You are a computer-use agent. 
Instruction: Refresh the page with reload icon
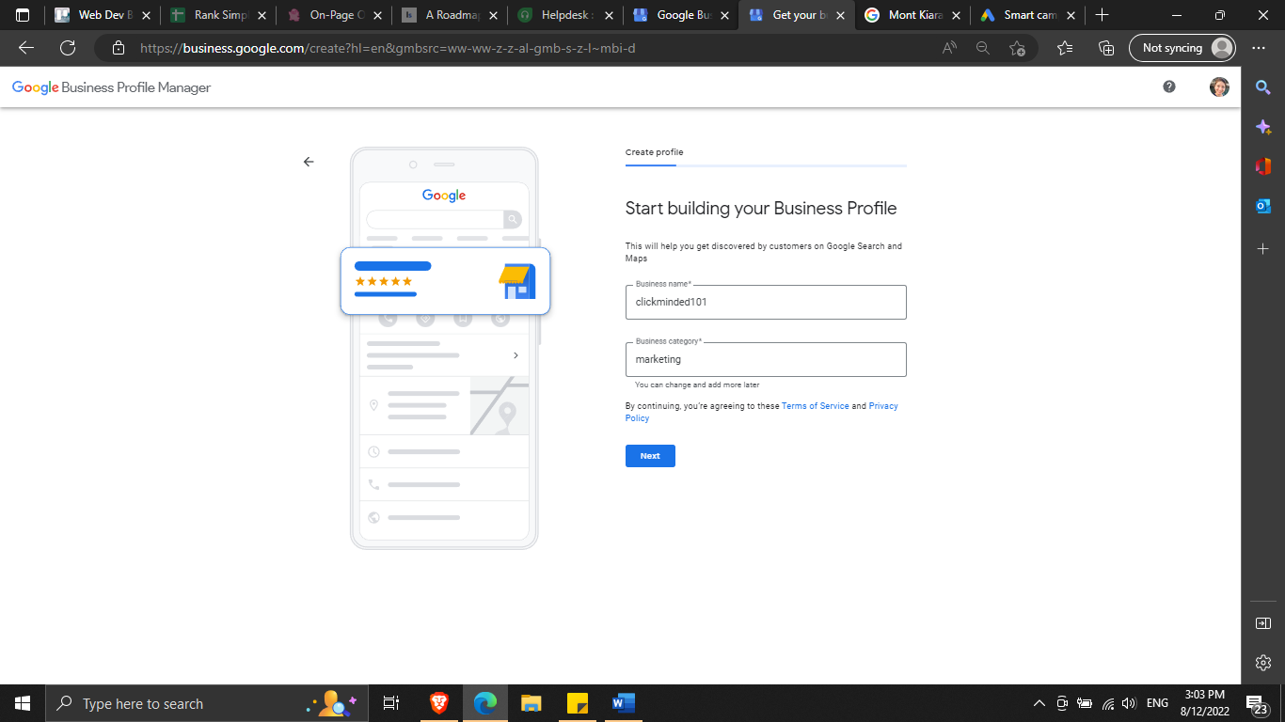pos(68,48)
